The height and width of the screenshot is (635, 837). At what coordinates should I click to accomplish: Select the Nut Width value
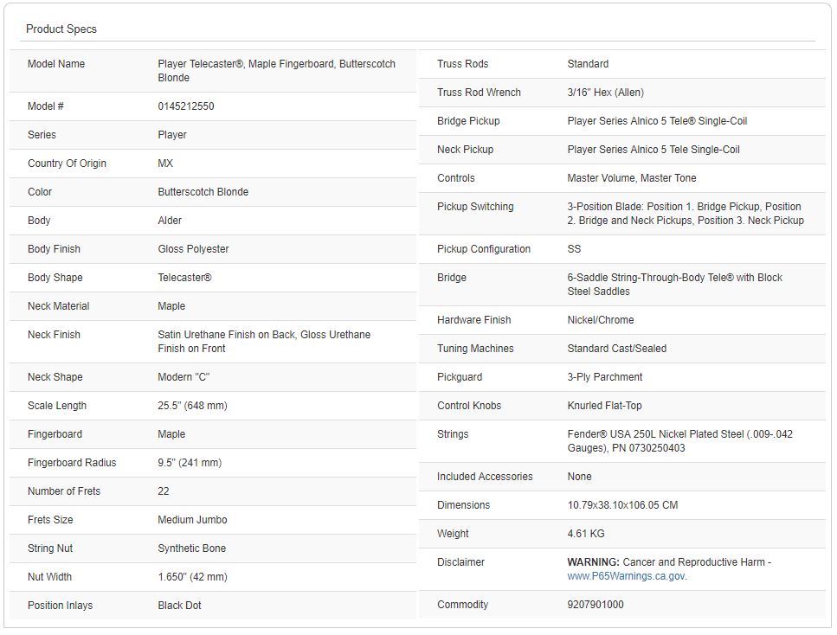tap(192, 577)
